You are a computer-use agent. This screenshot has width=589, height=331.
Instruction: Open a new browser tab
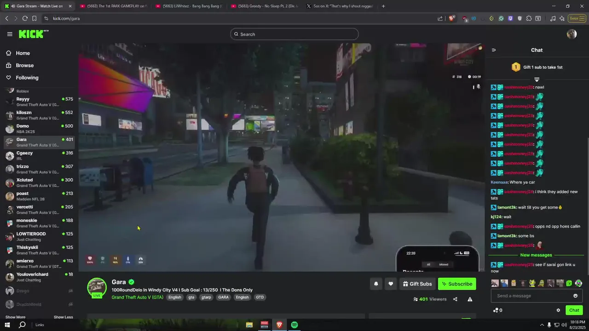click(383, 6)
